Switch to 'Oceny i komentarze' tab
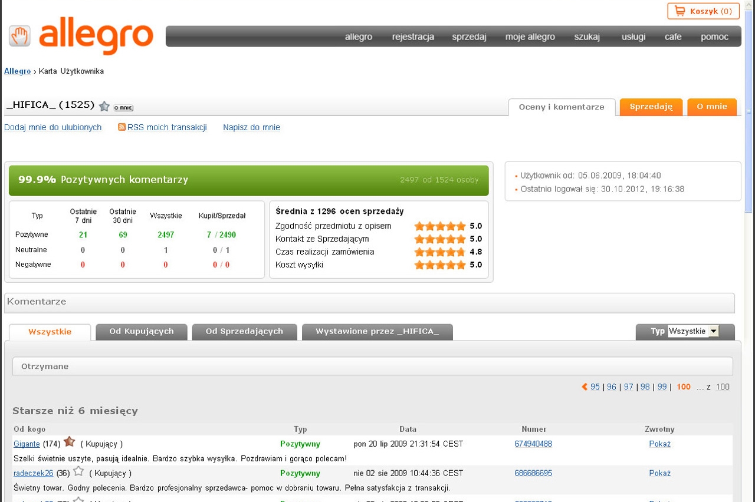755x502 pixels. [x=562, y=107]
